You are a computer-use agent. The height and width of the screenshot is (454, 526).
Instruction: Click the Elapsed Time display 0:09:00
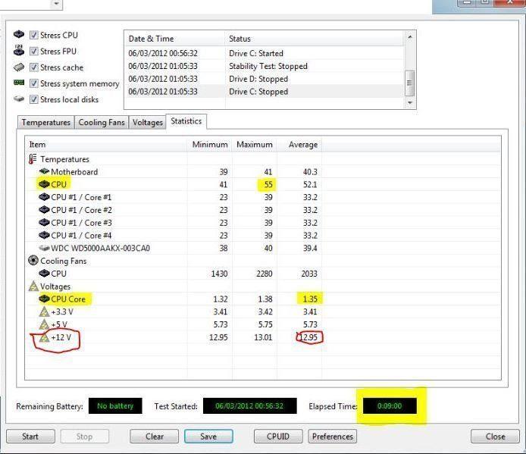(x=390, y=406)
